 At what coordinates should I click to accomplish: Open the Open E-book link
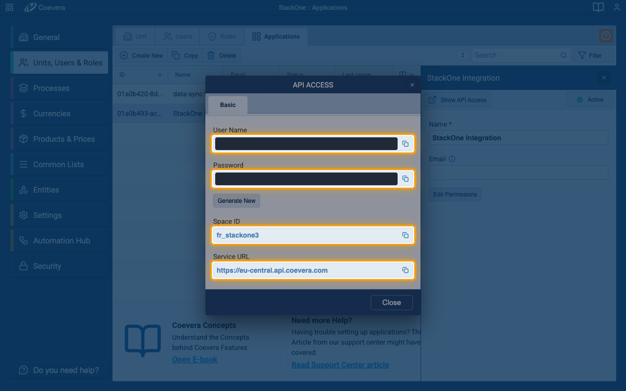pos(195,360)
